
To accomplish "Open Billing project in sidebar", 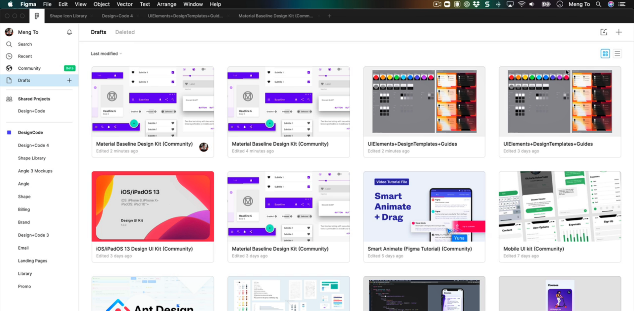I will tap(24, 209).
